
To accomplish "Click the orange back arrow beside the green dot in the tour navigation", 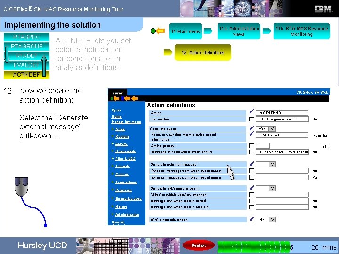I will (x=161, y=31).
